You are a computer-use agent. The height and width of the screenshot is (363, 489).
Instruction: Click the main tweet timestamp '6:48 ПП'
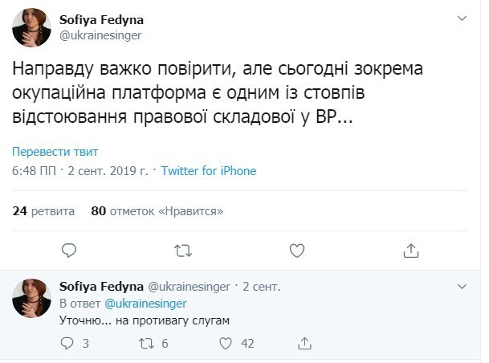click(x=33, y=171)
